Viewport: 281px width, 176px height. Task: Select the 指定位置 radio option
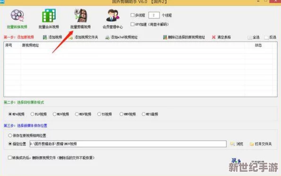coord(10,143)
